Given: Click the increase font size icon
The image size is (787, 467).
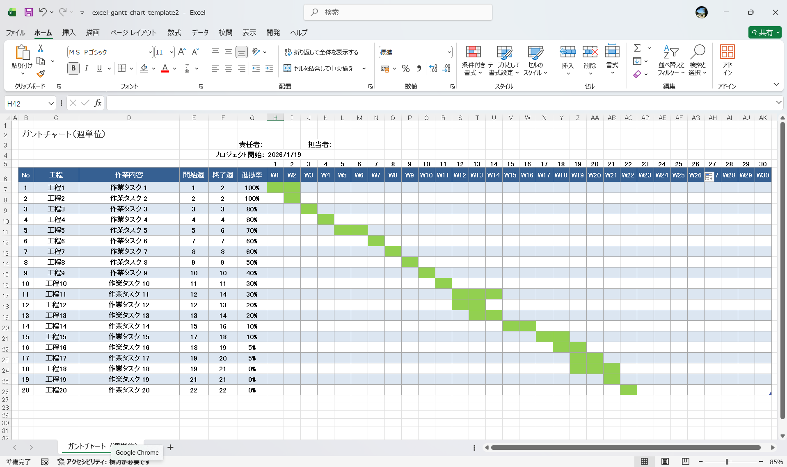Looking at the screenshot, I should 182,52.
